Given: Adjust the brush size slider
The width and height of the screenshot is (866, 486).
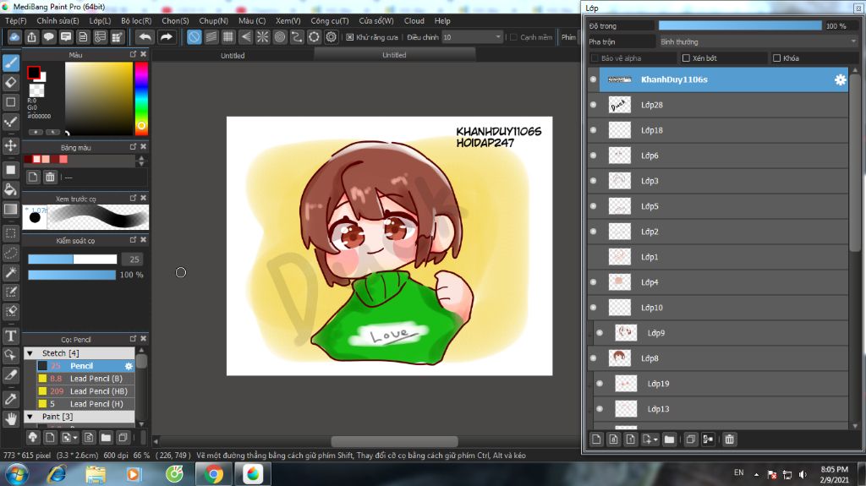Looking at the screenshot, I should (73, 259).
